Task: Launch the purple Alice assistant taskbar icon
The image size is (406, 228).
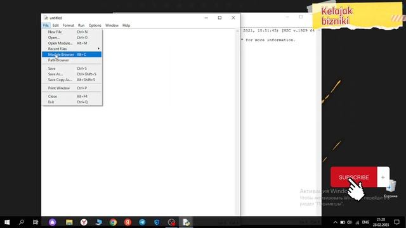Action: 52,222
